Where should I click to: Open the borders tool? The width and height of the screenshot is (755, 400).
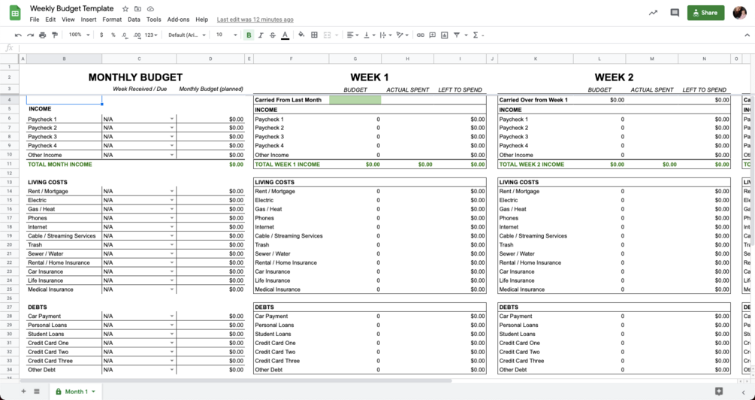315,35
